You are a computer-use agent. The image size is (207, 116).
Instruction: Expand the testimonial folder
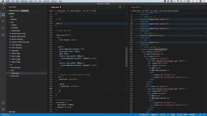[x=16, y=31]
